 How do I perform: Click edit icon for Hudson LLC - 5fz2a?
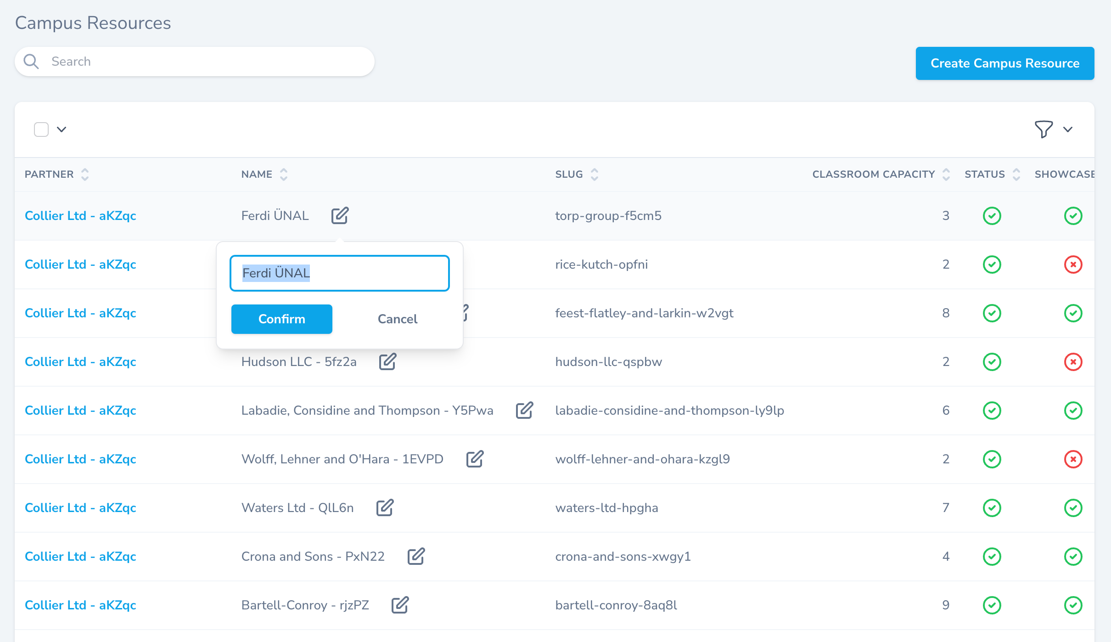[x=387, y=361]
